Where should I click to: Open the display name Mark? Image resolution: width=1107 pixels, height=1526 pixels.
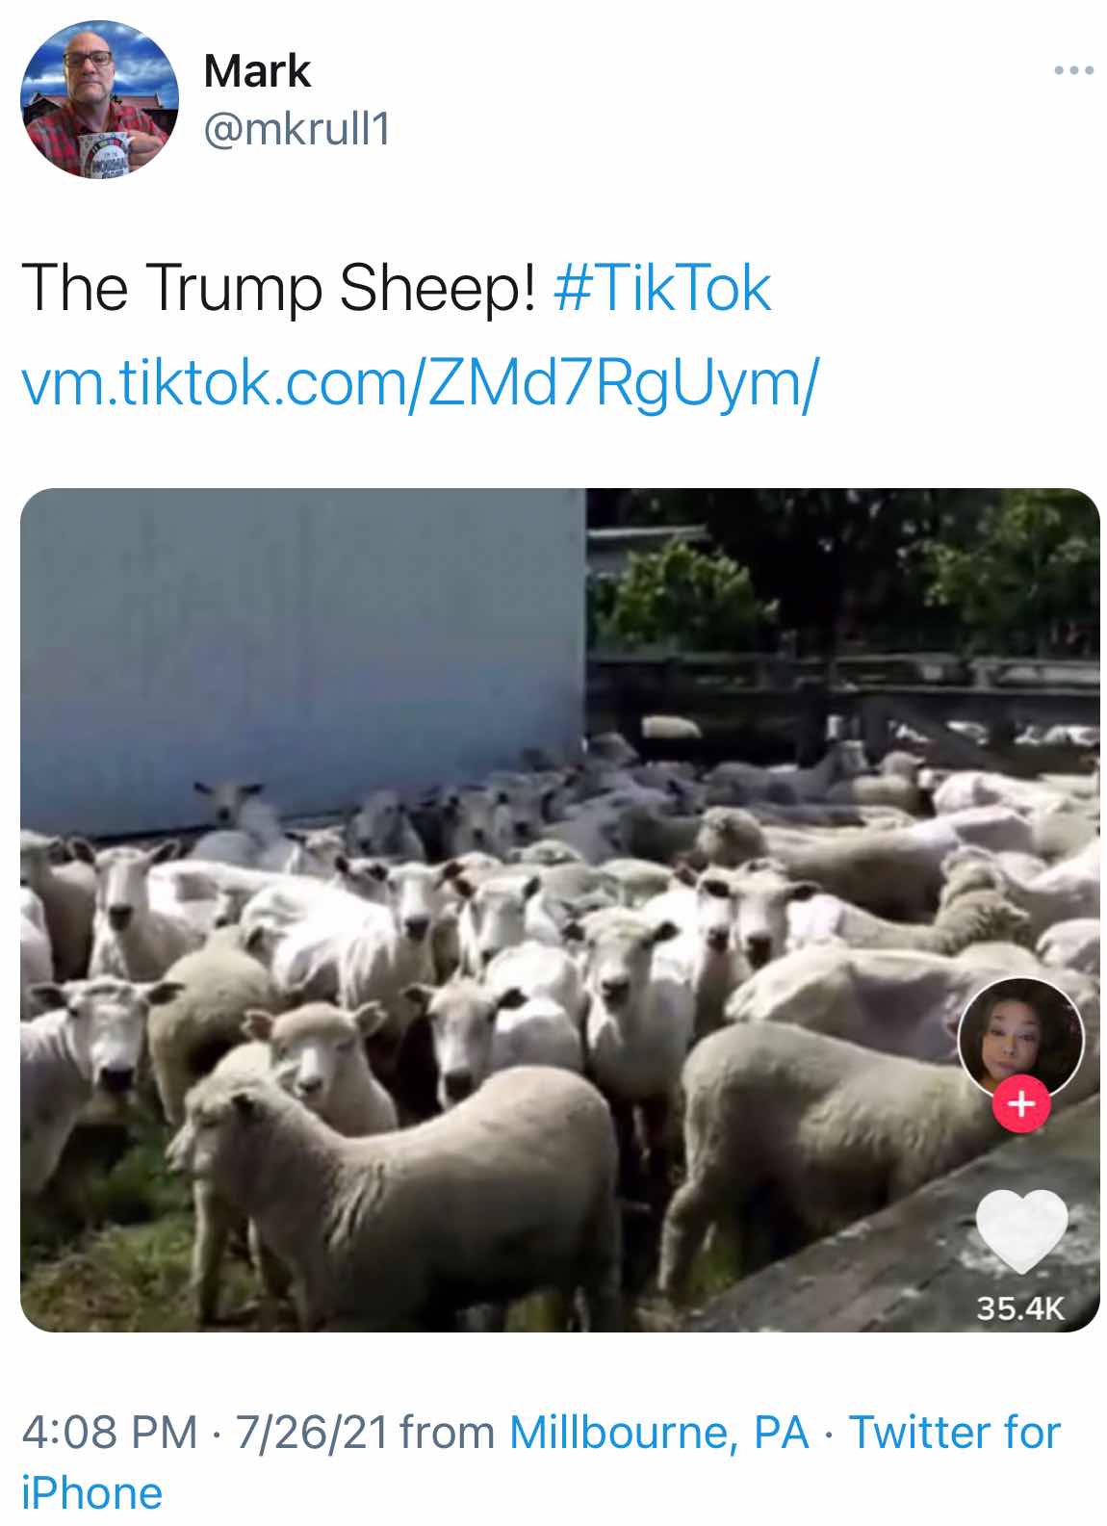(x=257, y=71)
